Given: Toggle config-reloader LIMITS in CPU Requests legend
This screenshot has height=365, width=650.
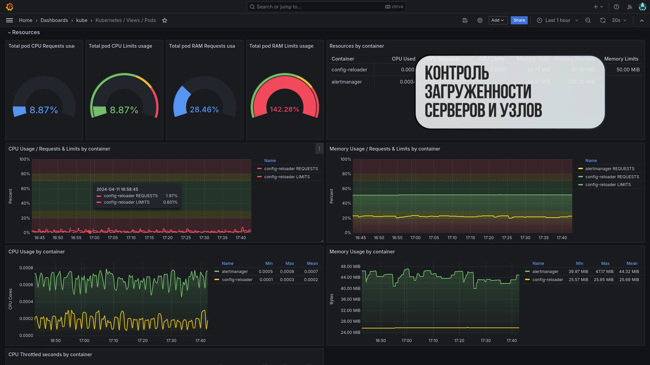Looking at the screenshot, I should tap(287, 177).
